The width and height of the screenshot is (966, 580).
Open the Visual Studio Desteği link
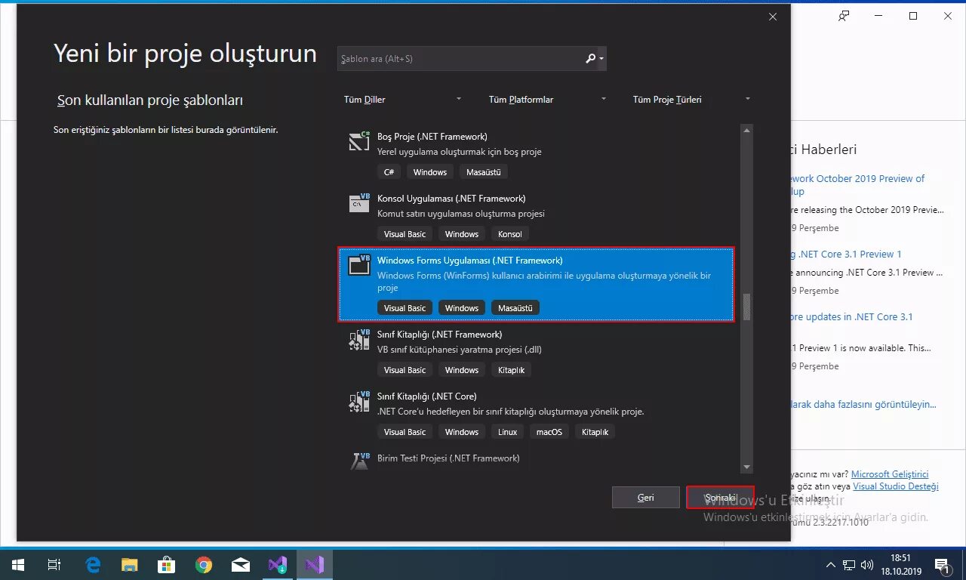click(x=896, y=487)
